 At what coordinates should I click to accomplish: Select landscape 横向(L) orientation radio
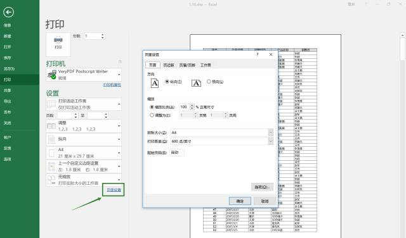point(209,82)
